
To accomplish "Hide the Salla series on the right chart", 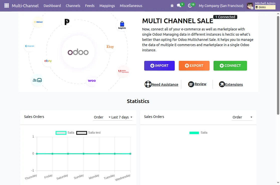I will pyautogui.click(x=204, y=132).
